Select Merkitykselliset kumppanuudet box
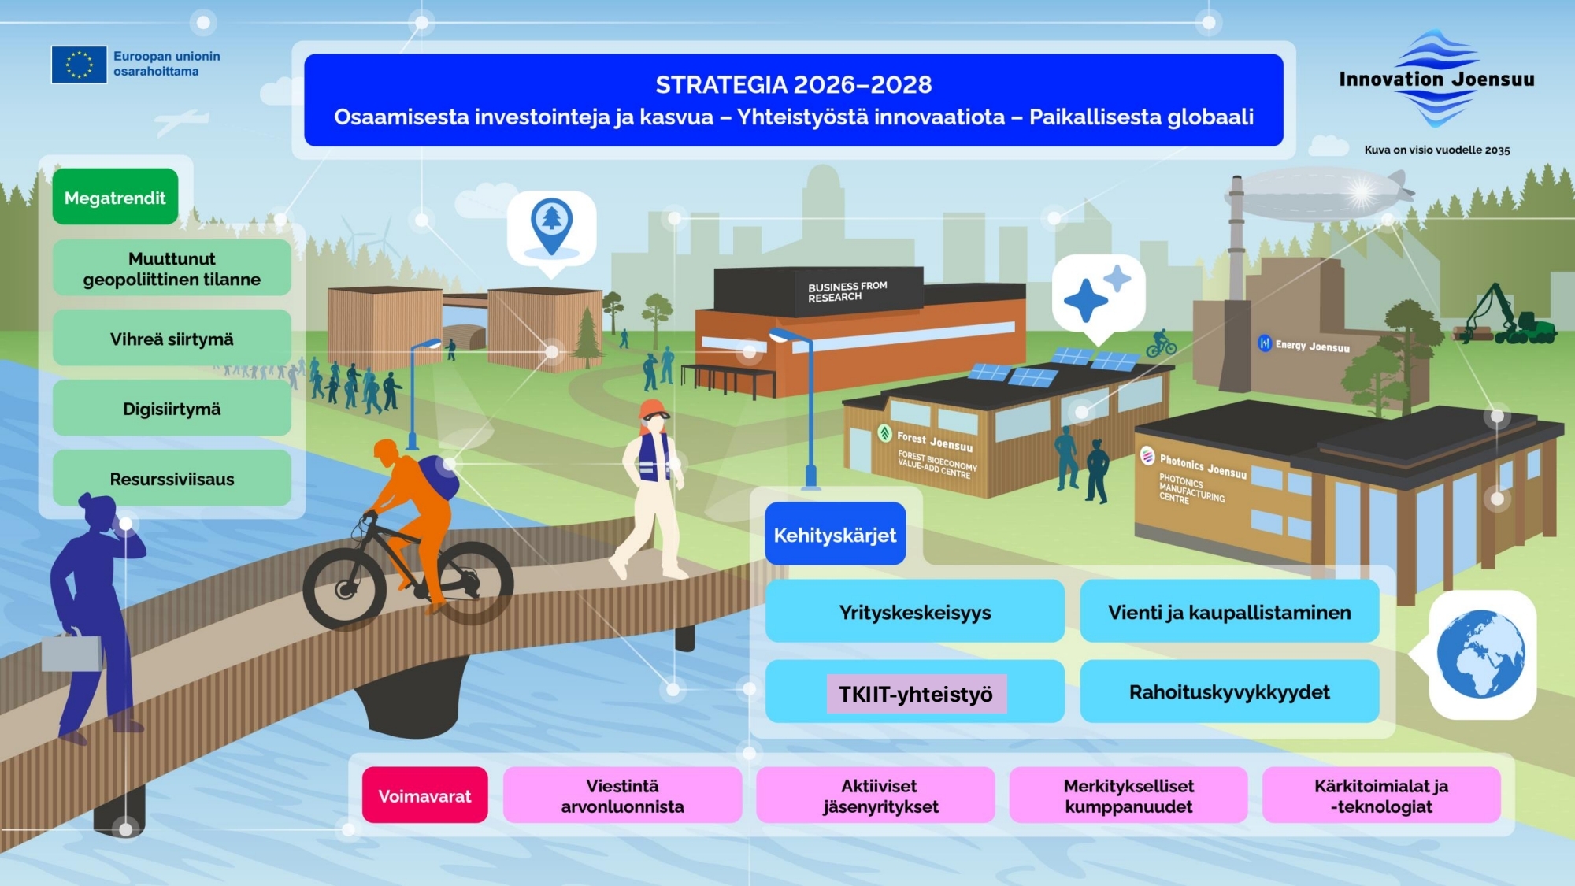The height and width of the screenshot is (886, 1575). click(1128, 795)
